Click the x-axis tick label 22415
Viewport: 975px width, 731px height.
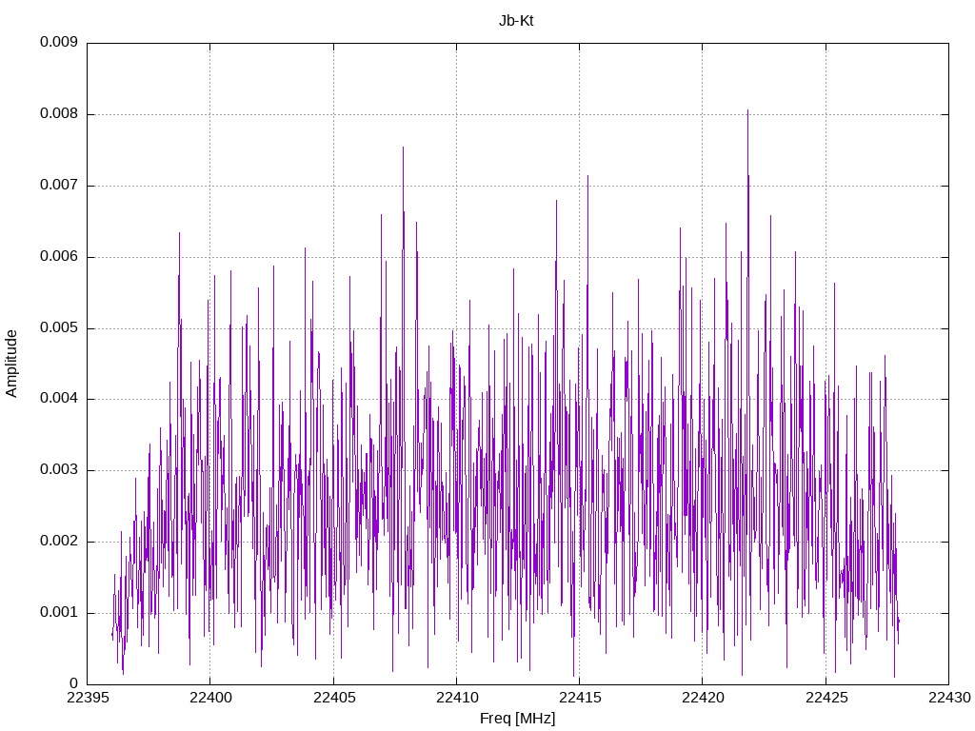tap(580, 698)
